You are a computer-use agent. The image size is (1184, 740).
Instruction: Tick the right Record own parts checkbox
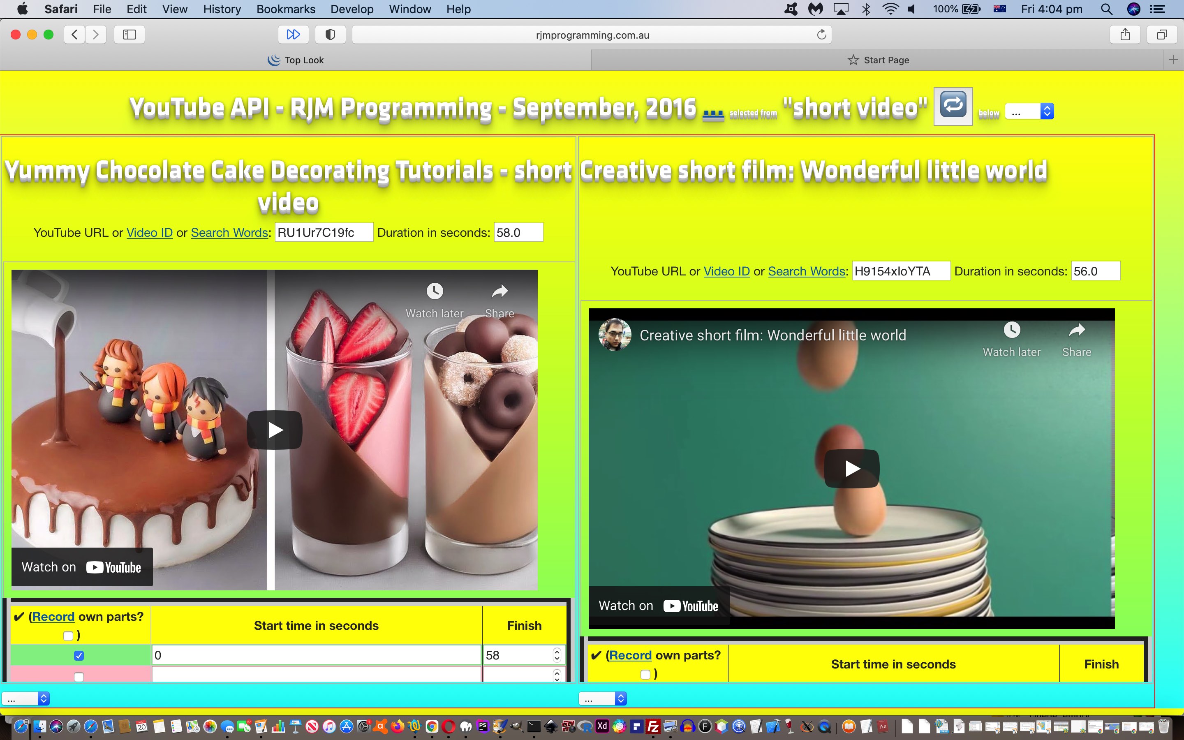tap(645, 674)
